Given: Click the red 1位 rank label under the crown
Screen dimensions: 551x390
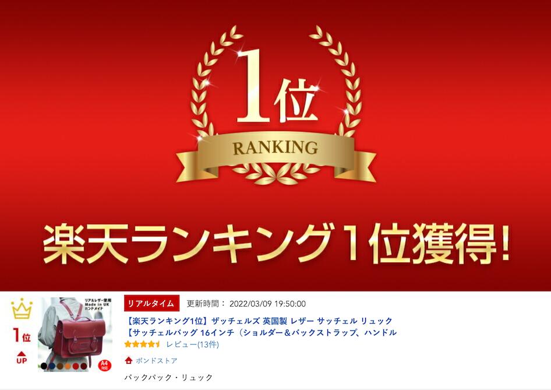Looking at the screenshot, I should 22,335.
